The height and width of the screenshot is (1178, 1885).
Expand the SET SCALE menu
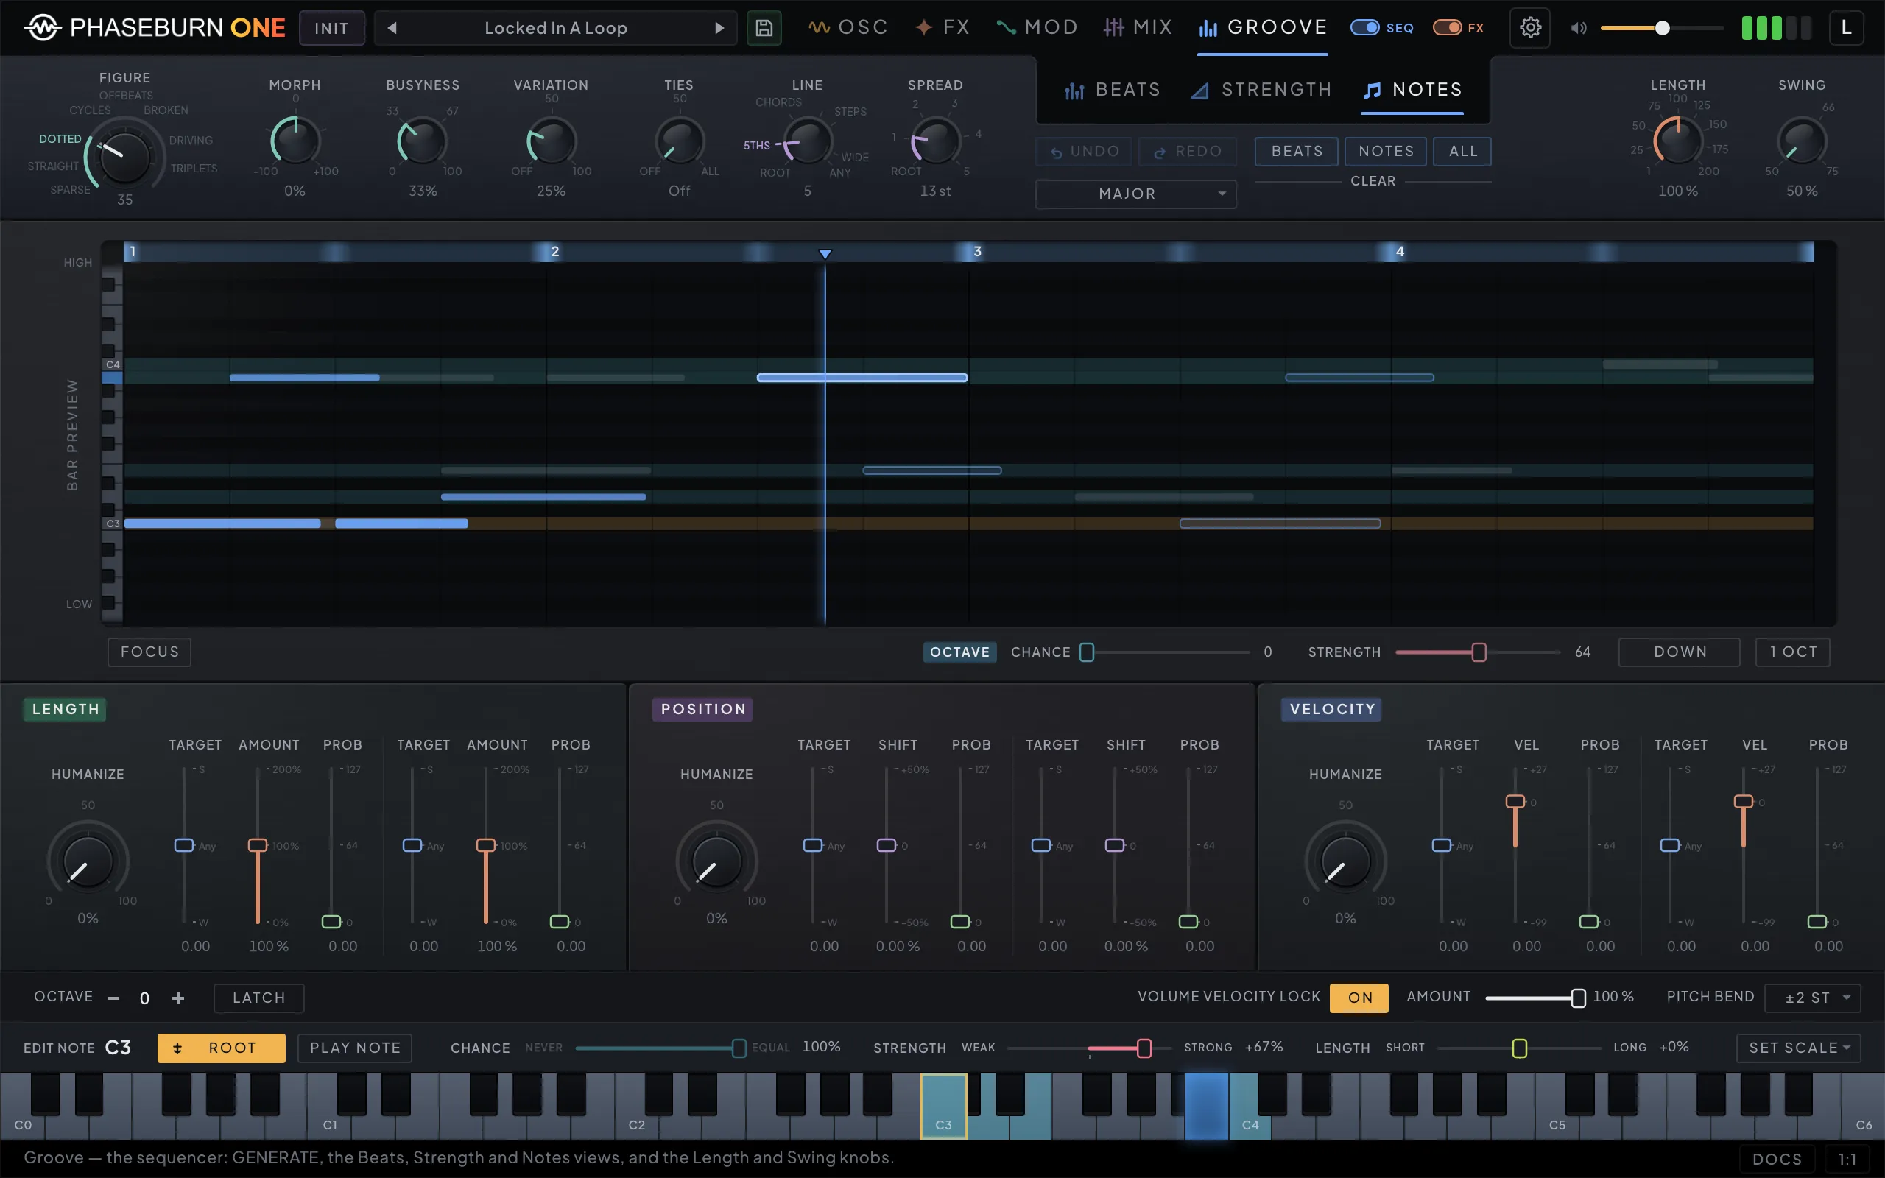point(1799,1048)
